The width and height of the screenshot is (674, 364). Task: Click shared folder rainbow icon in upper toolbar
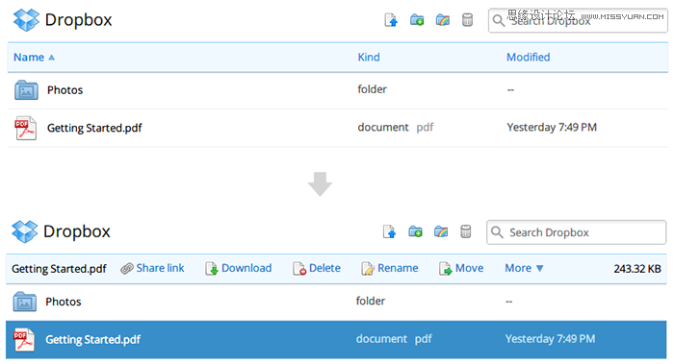(x=442, y=20)
